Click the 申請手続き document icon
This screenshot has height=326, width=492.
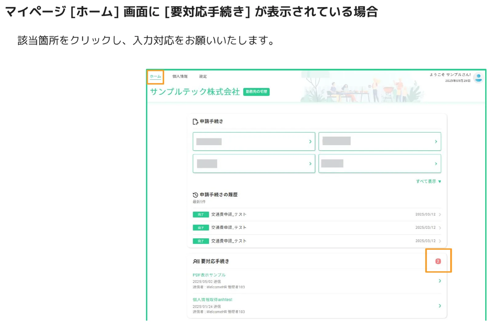195,122
